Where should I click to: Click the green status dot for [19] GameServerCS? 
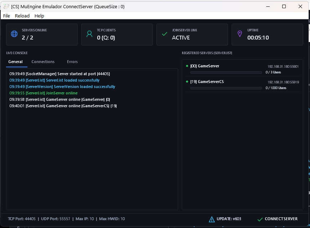(187, 82)
